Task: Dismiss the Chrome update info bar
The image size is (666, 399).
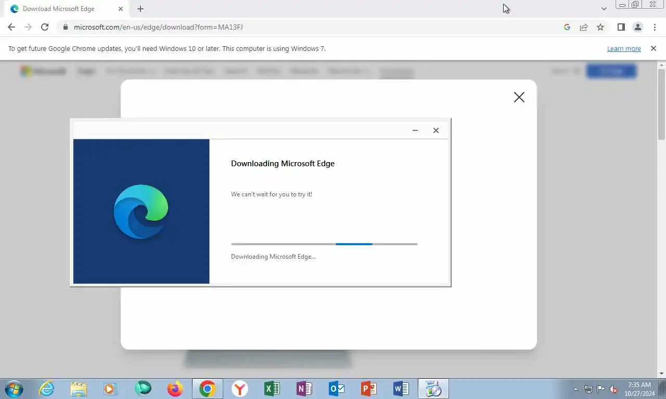Action: (x=654, y=48)
